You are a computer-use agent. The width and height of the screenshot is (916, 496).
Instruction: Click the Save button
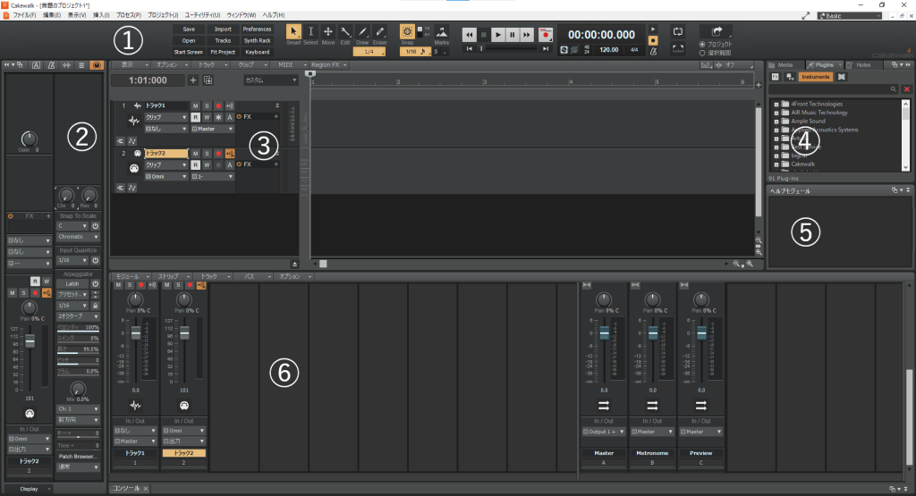point(189,29)
